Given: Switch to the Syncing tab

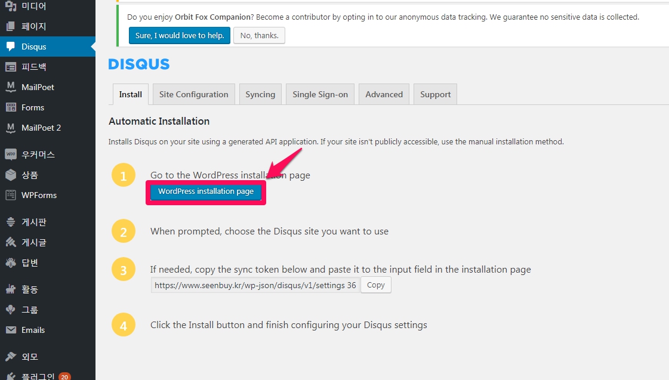Looking at the screenshot, I should (x=260, y=94).
